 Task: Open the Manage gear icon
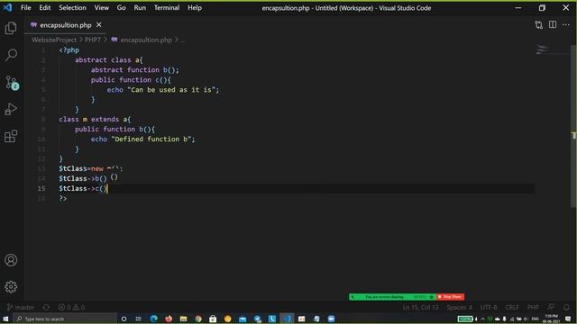point(11,287)
